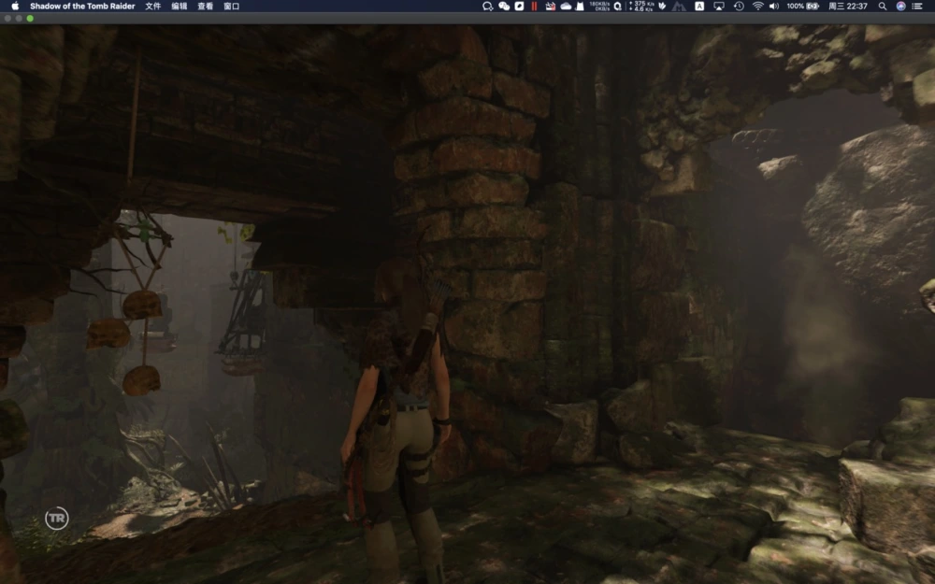Open the cloud sync menu bar icon

click(x=566, y=6)
